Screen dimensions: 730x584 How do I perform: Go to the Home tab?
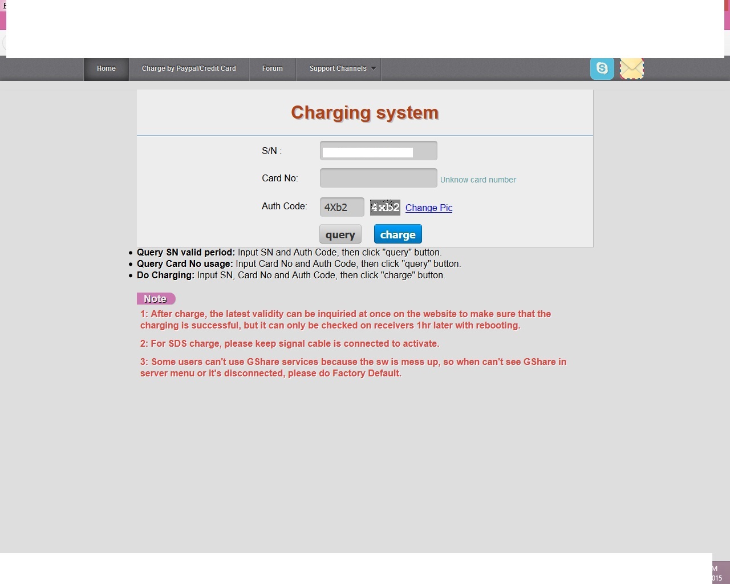(x=106, y=68)
